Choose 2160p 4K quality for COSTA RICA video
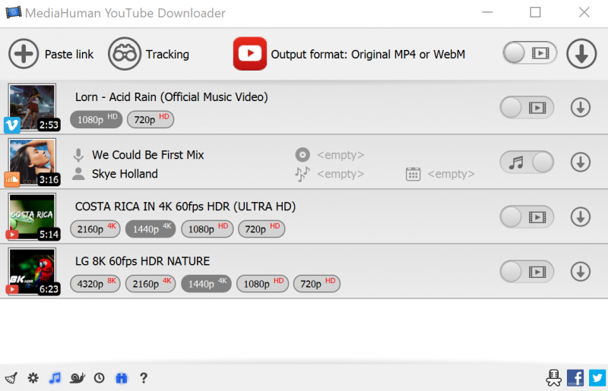This screenshot has width=608, height=391. point(95,229)
